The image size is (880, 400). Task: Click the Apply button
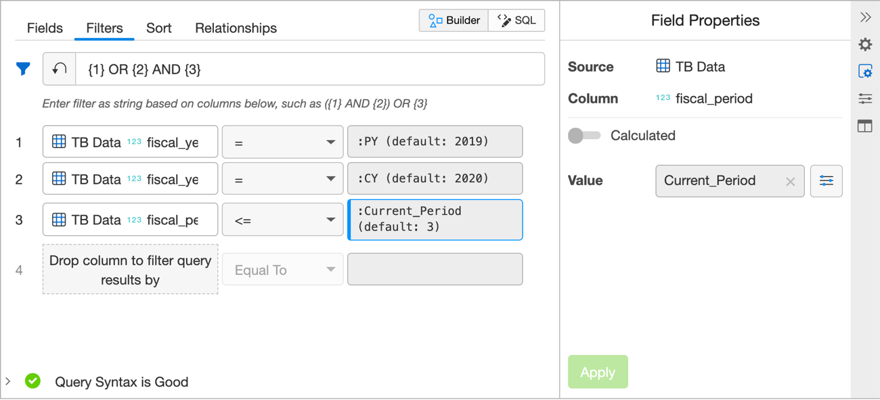coord(598,372)
